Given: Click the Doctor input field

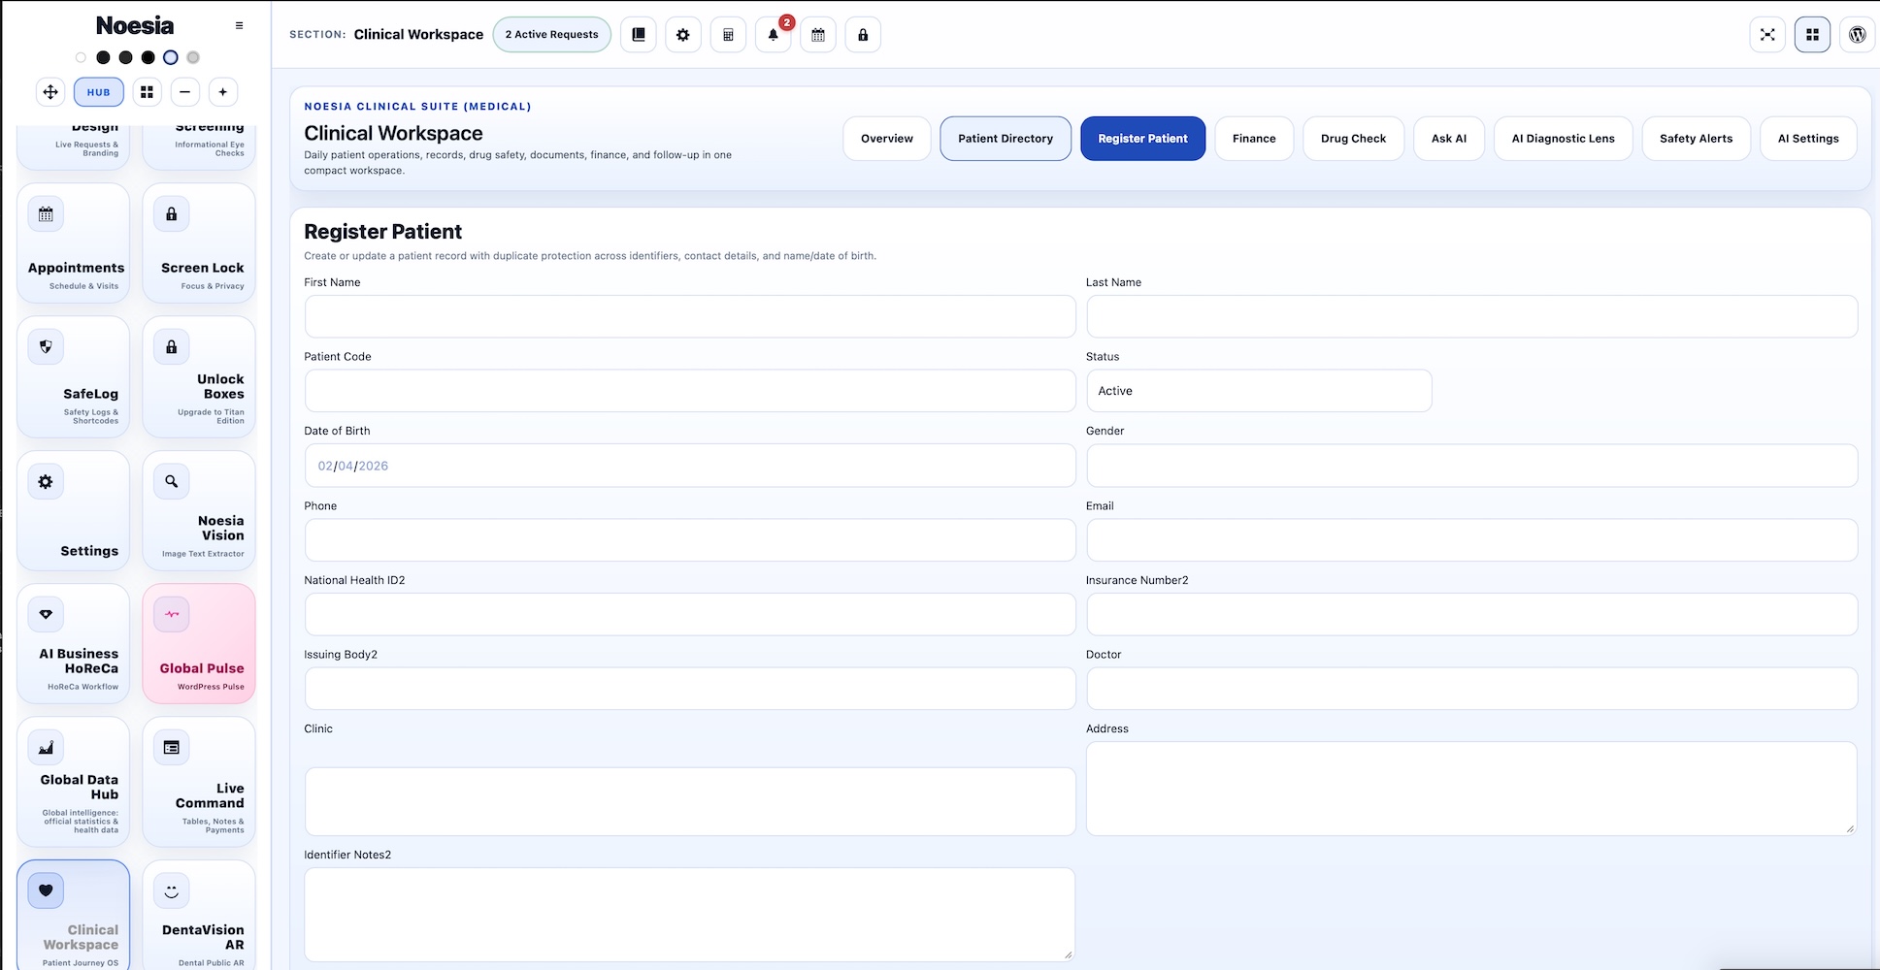Looking at the screenshot, I should pos(1471,689).
